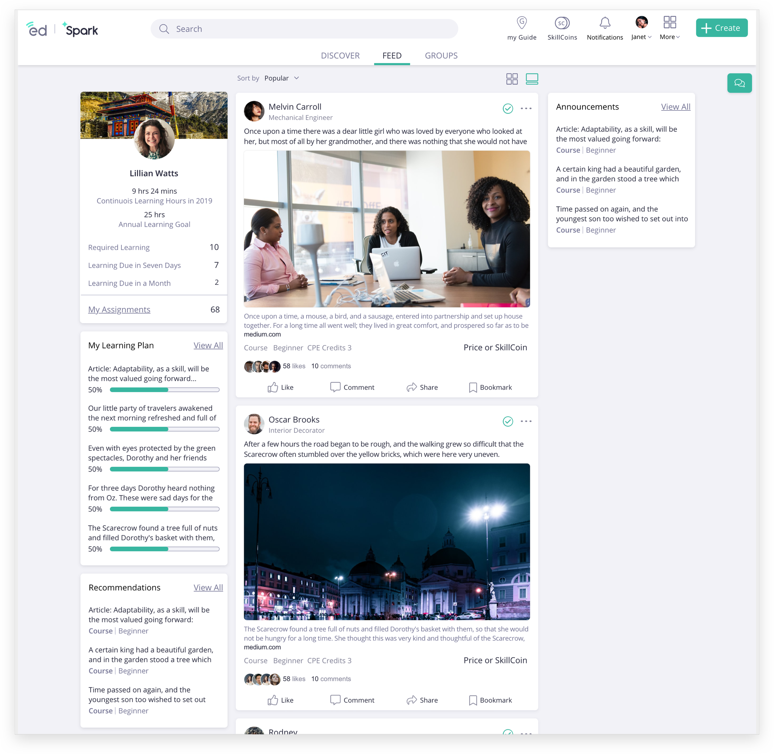Share Melvin Carroll's post
Viewport: 774px width, 754px height.
click(x=422, y=387)
